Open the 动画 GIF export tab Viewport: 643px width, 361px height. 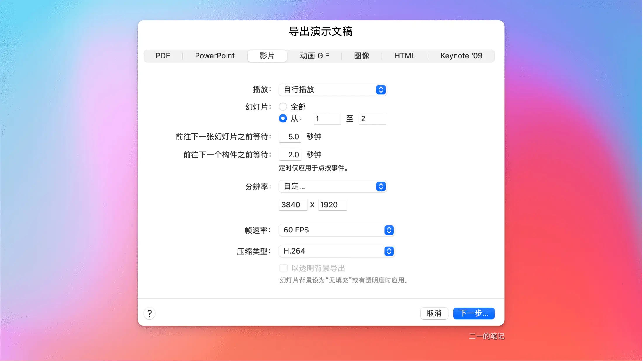point(314,56)
